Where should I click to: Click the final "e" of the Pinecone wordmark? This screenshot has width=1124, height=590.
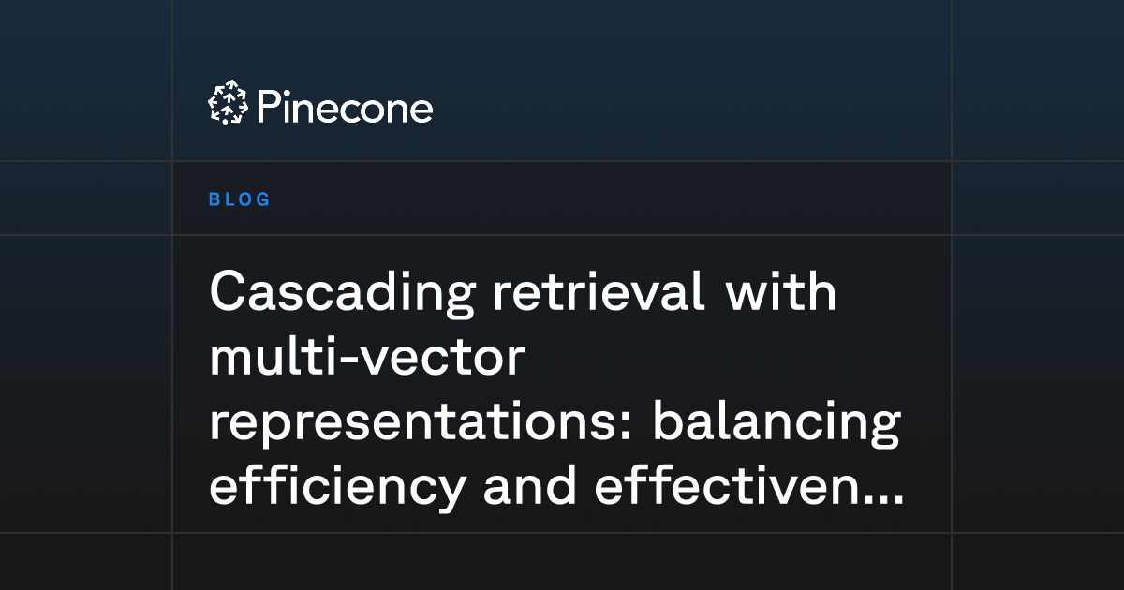click(x=421, y=111)
